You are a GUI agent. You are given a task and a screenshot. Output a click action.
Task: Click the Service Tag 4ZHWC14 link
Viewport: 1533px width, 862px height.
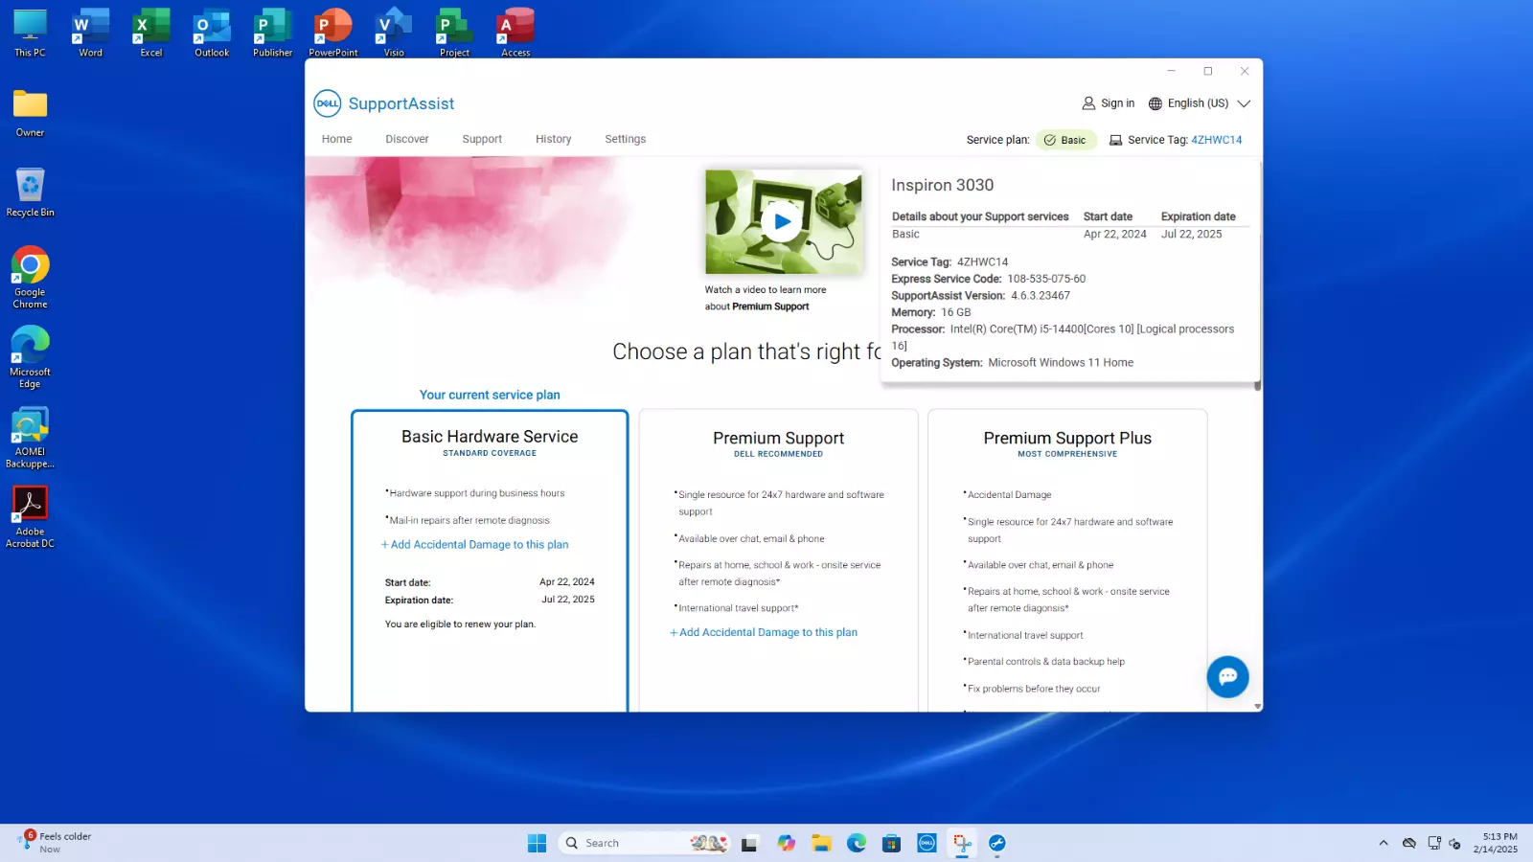pos(1217,140)
